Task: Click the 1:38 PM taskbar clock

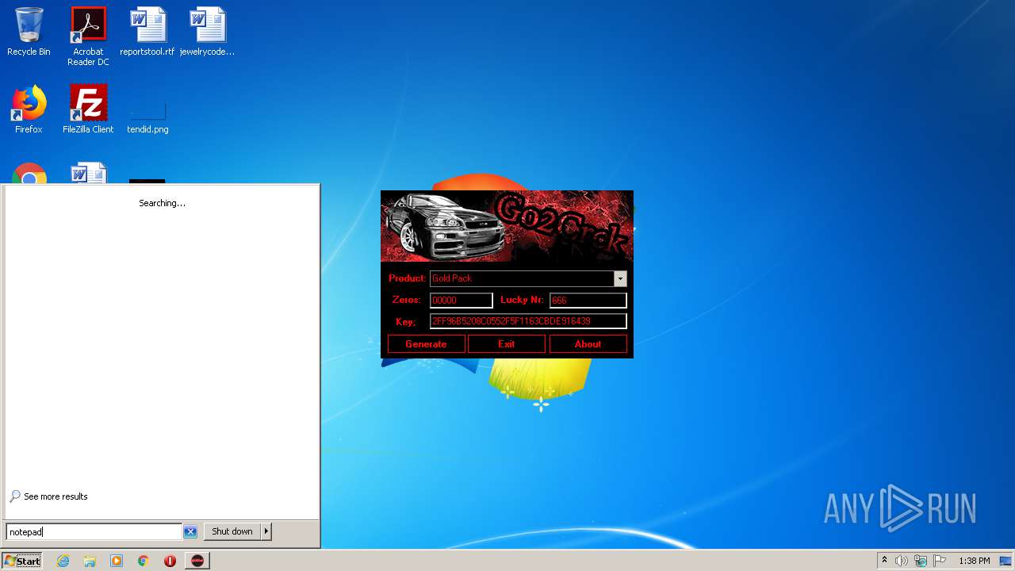Action: [975, 561]
